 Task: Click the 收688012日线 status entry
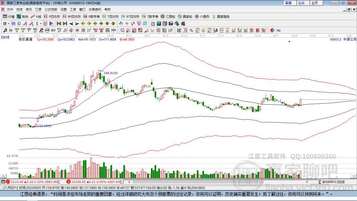tap(332, 182)
